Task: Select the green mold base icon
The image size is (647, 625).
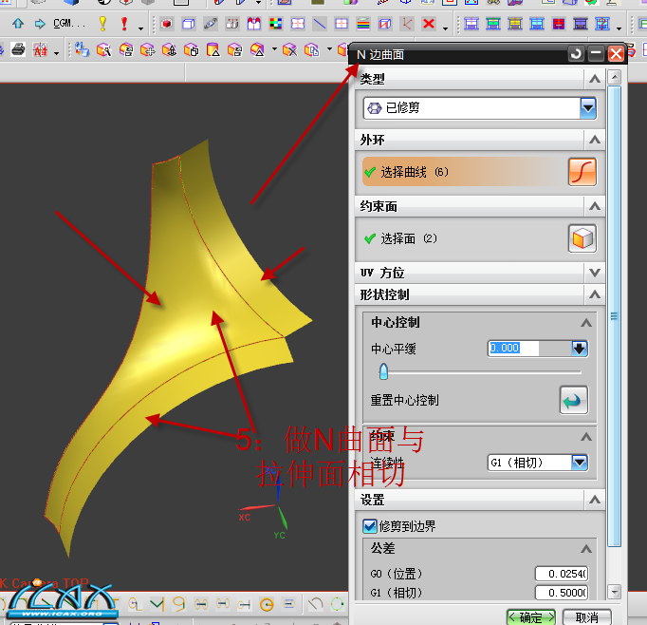Action: click(493, 24)
